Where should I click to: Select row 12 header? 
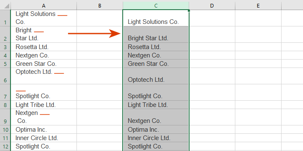[x=5, y=146]
